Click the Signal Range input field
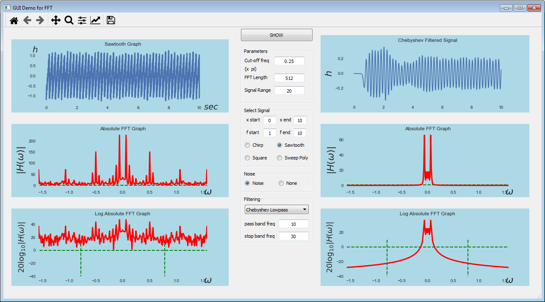The width and height of the screenshot is (545, 302). [289, 90]
